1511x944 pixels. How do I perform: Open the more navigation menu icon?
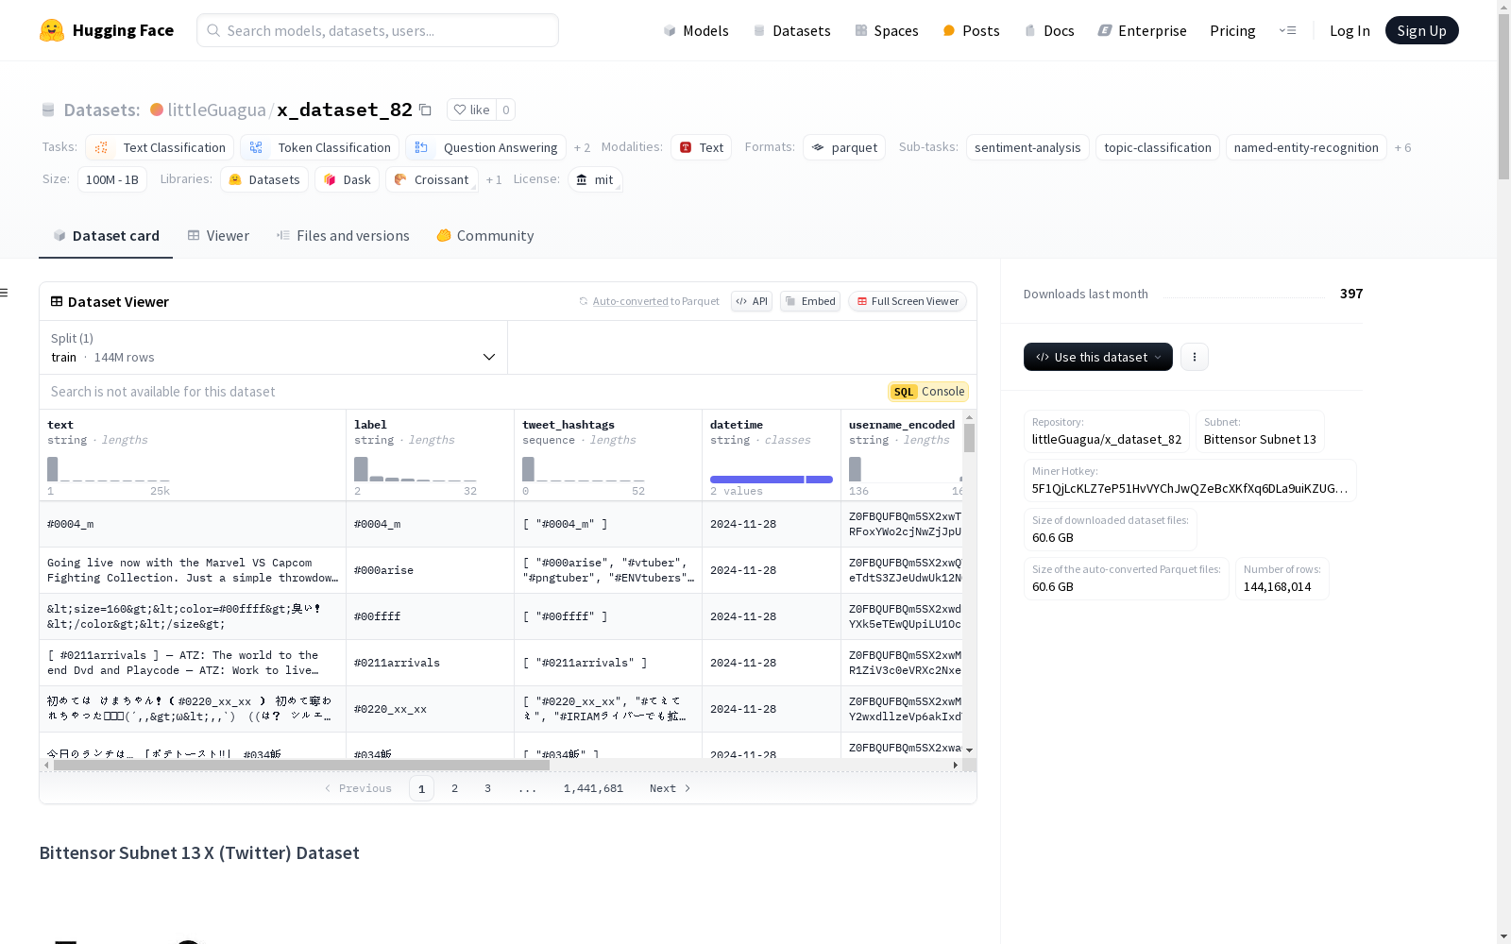coord(1287,30)
